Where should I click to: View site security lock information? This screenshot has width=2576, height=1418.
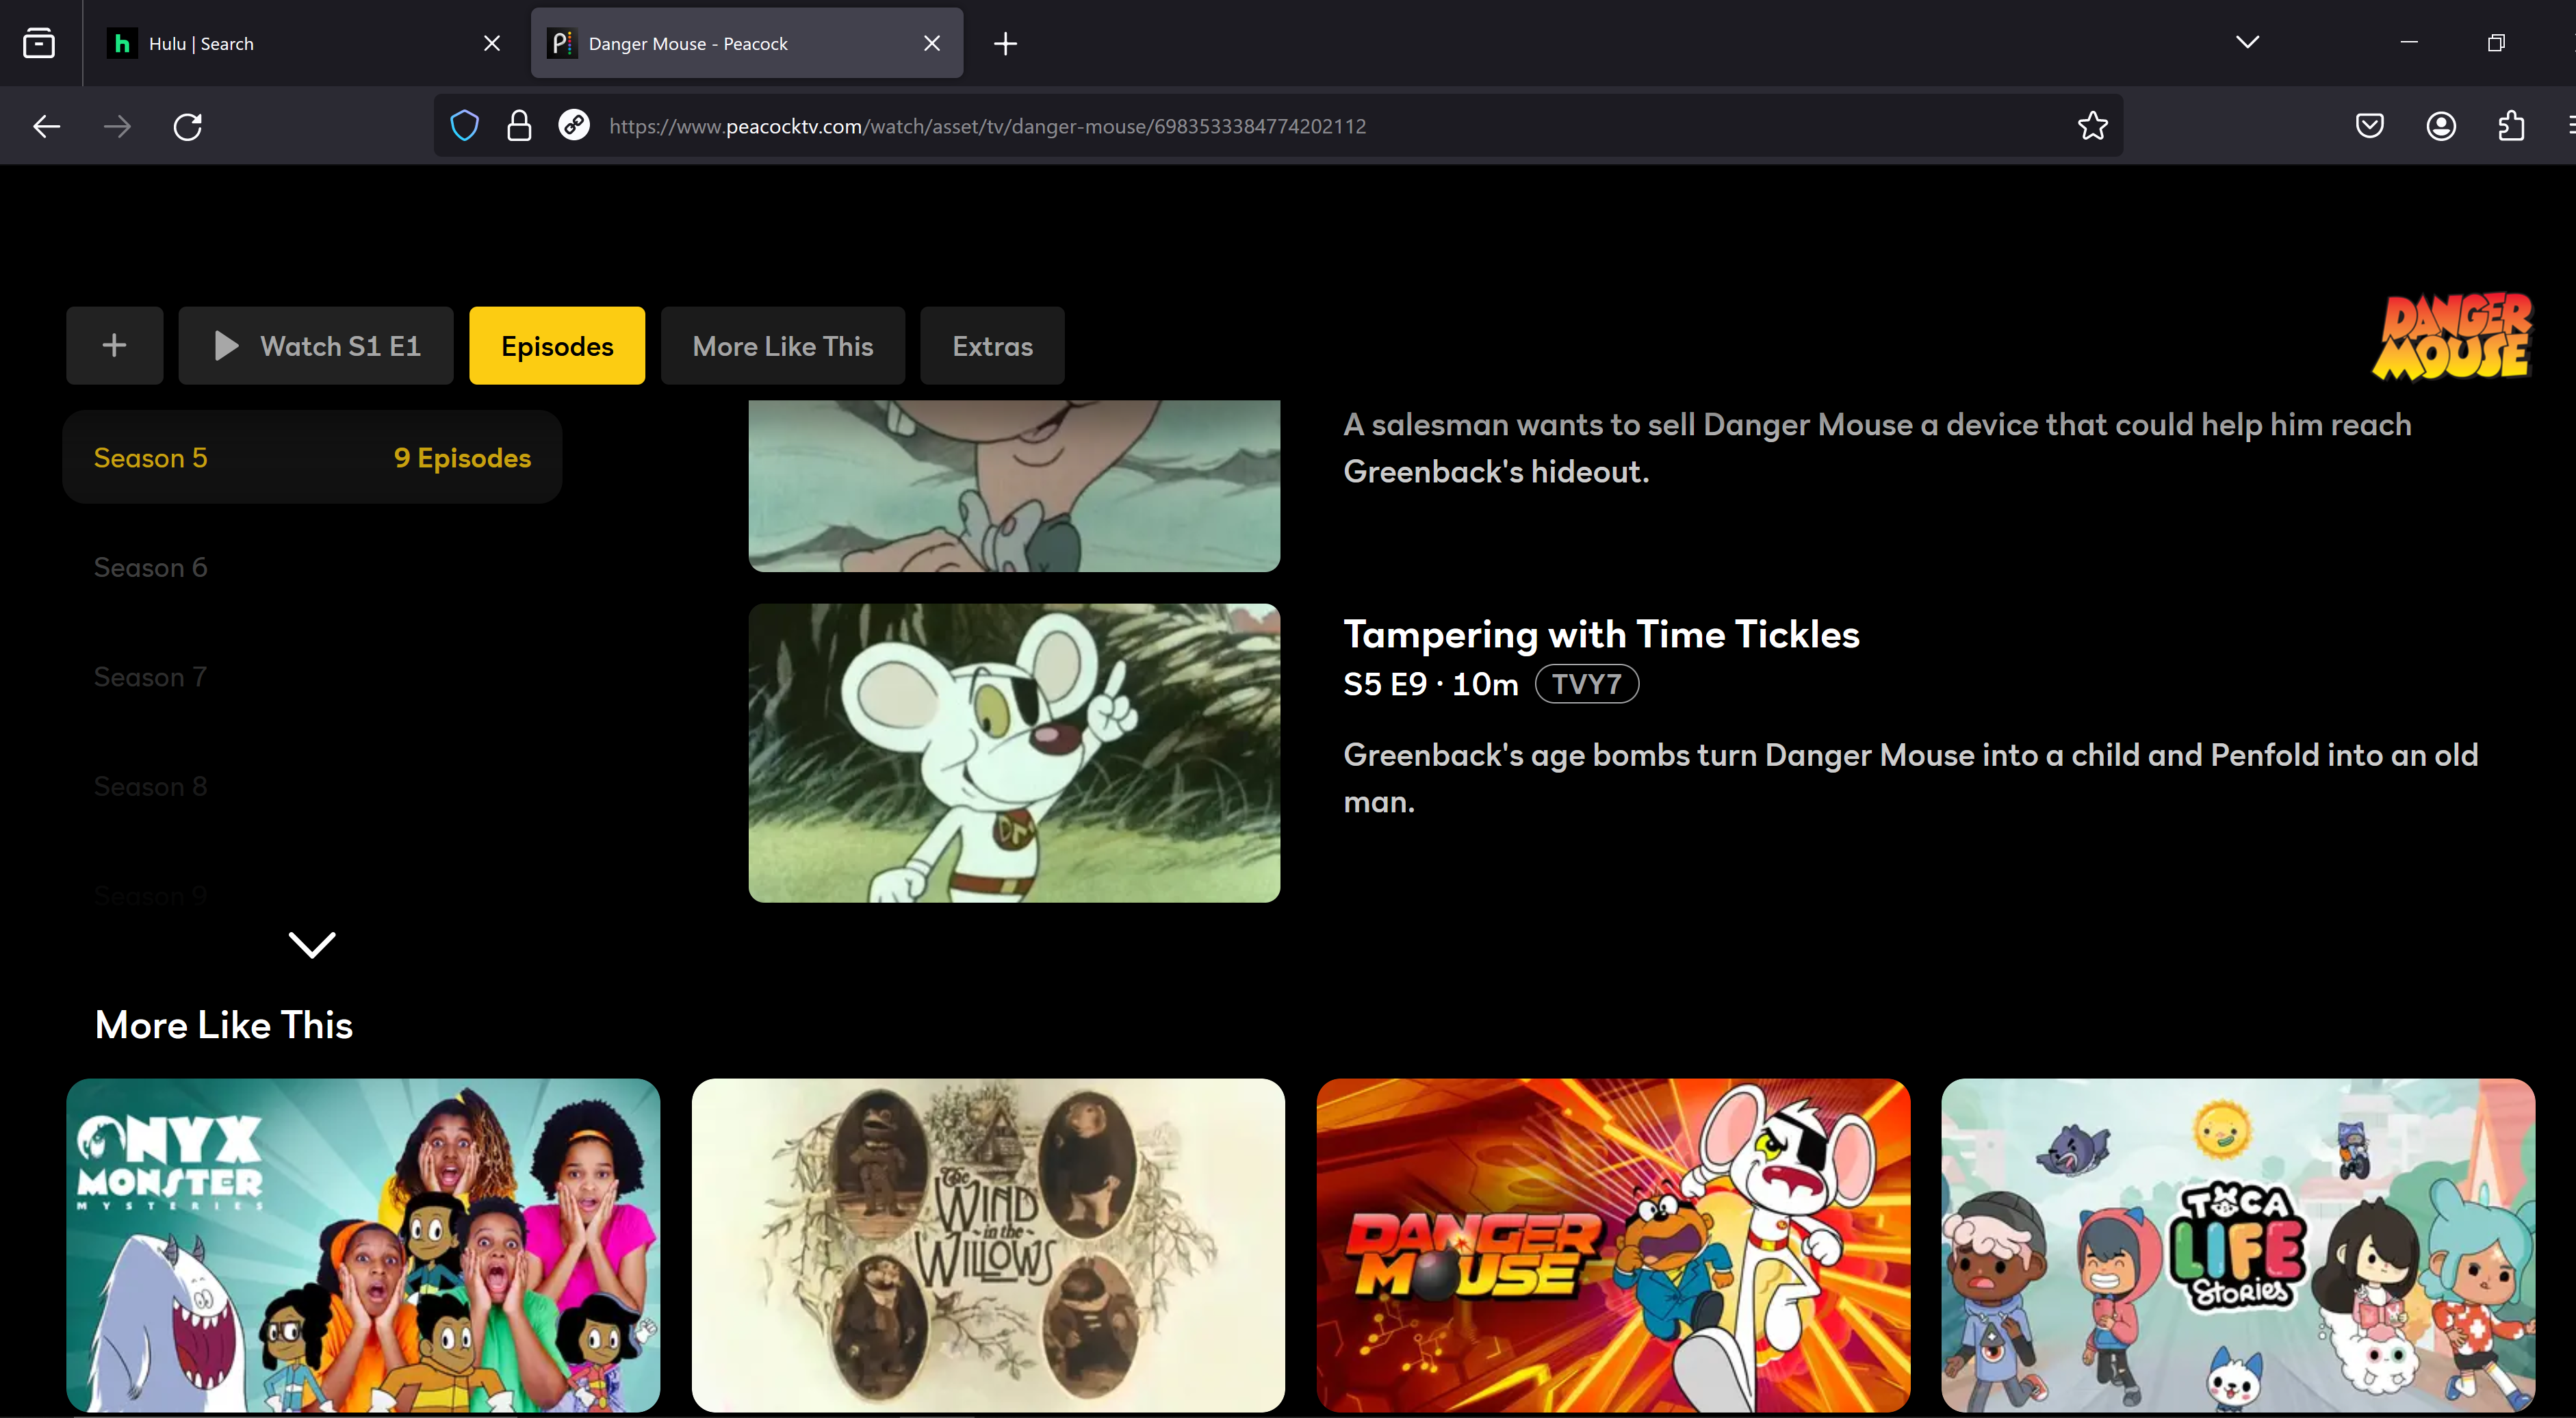point(519,126)
